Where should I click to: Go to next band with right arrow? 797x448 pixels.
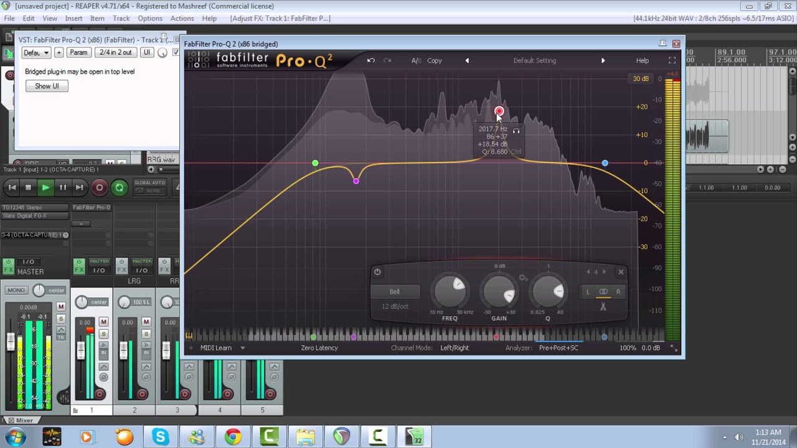604,272
